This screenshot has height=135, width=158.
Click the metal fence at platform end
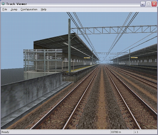pyautogui.click(x=43, y=61)
